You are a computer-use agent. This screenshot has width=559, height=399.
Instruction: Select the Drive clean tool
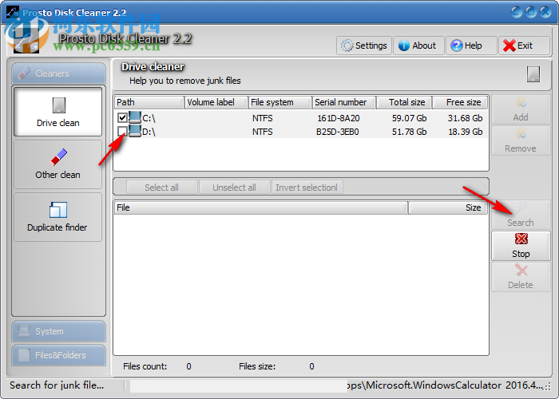(x=58, y=112)
